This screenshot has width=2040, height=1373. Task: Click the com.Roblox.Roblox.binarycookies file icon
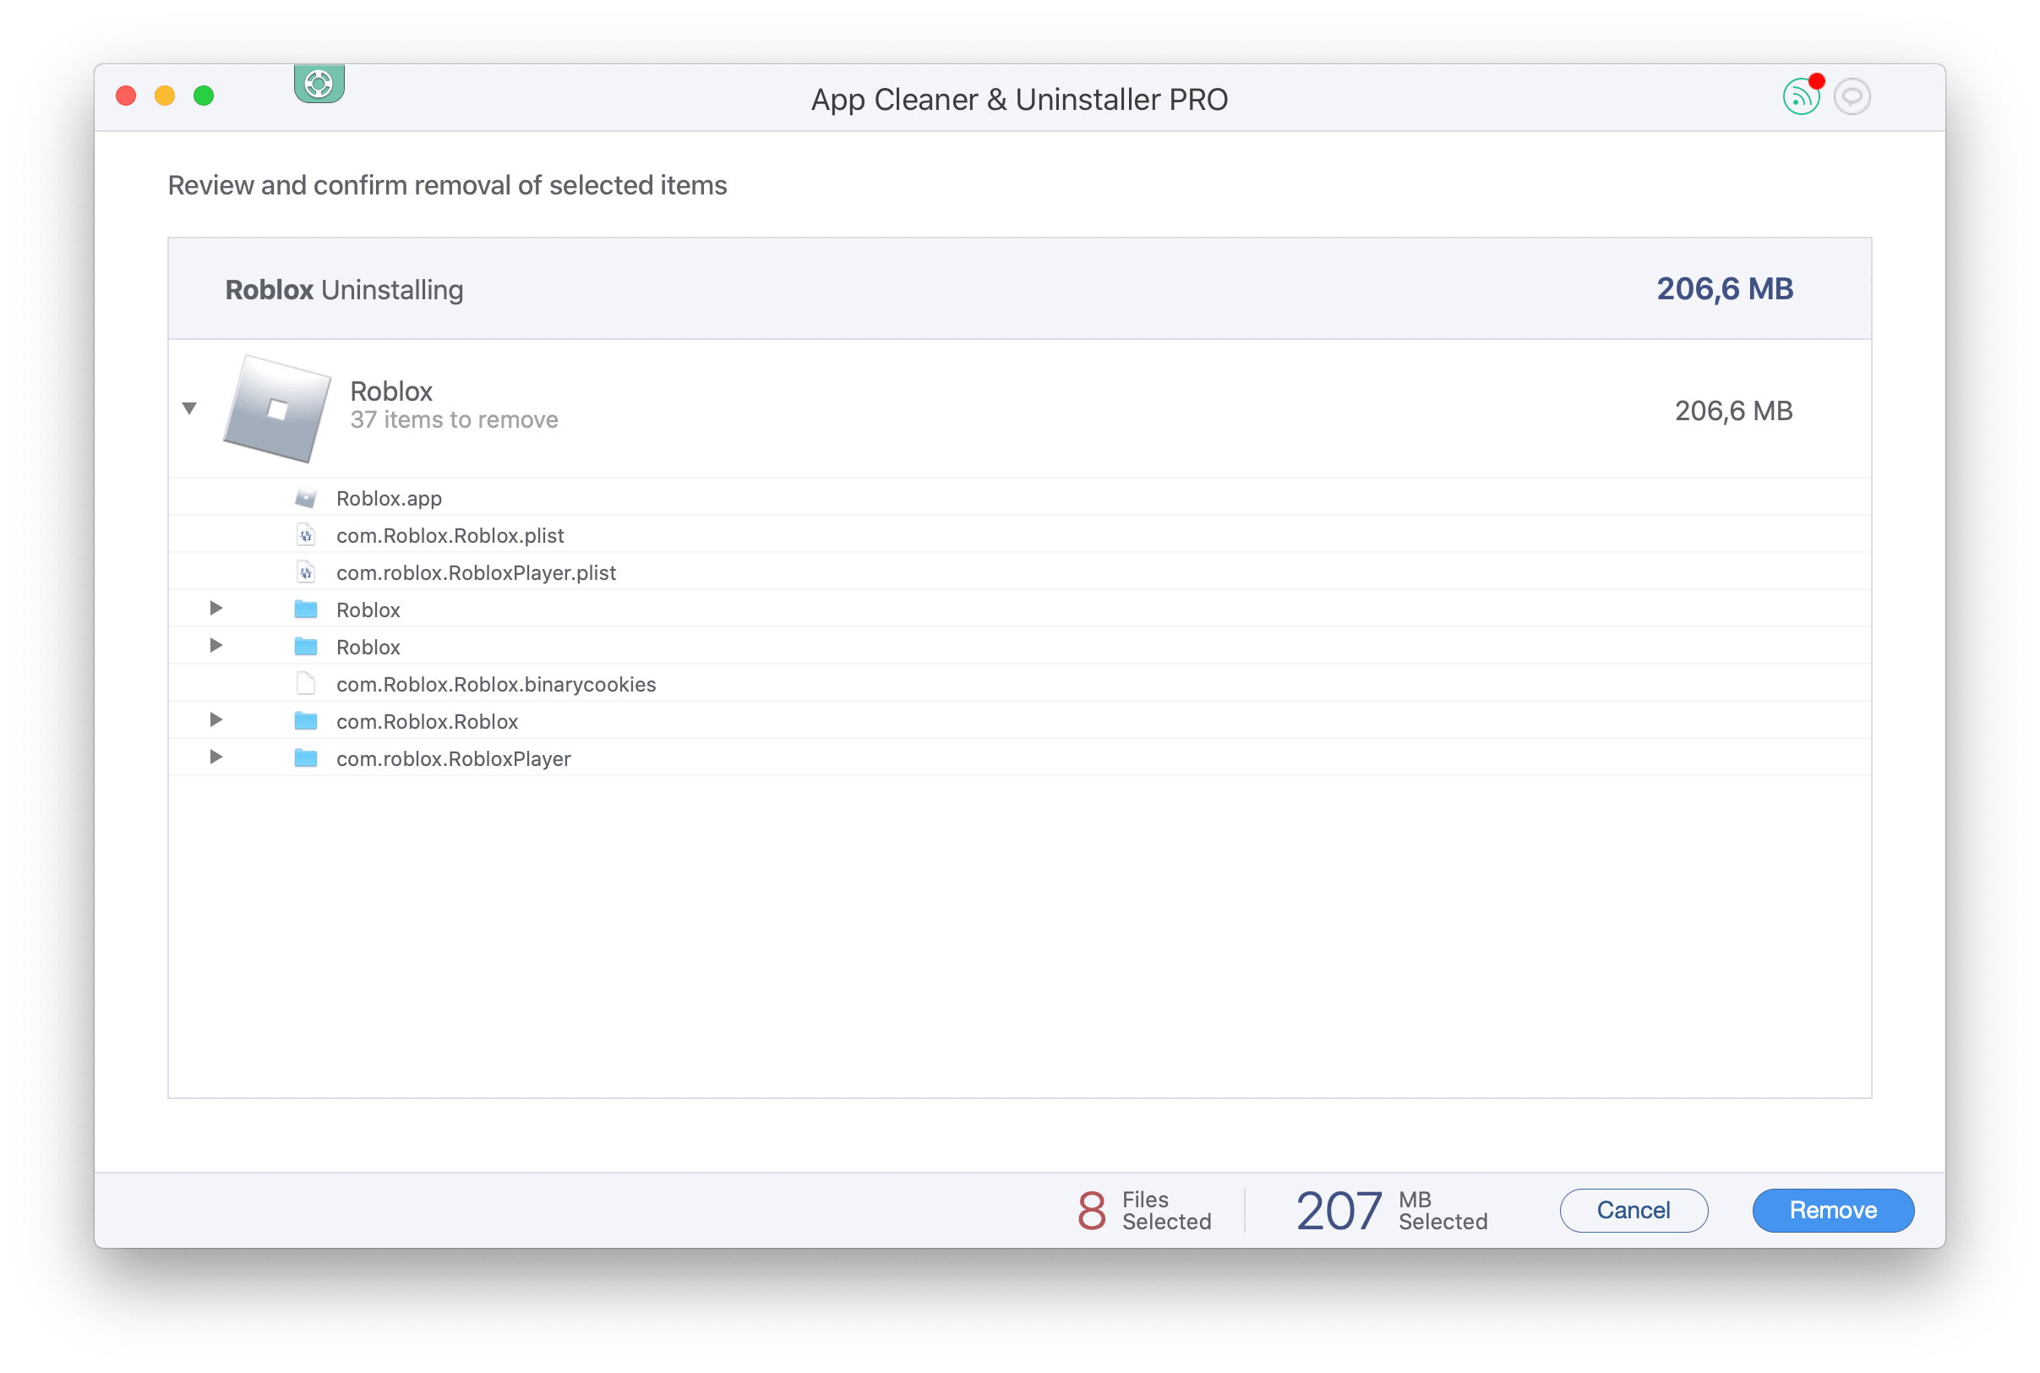click(305, 683)
